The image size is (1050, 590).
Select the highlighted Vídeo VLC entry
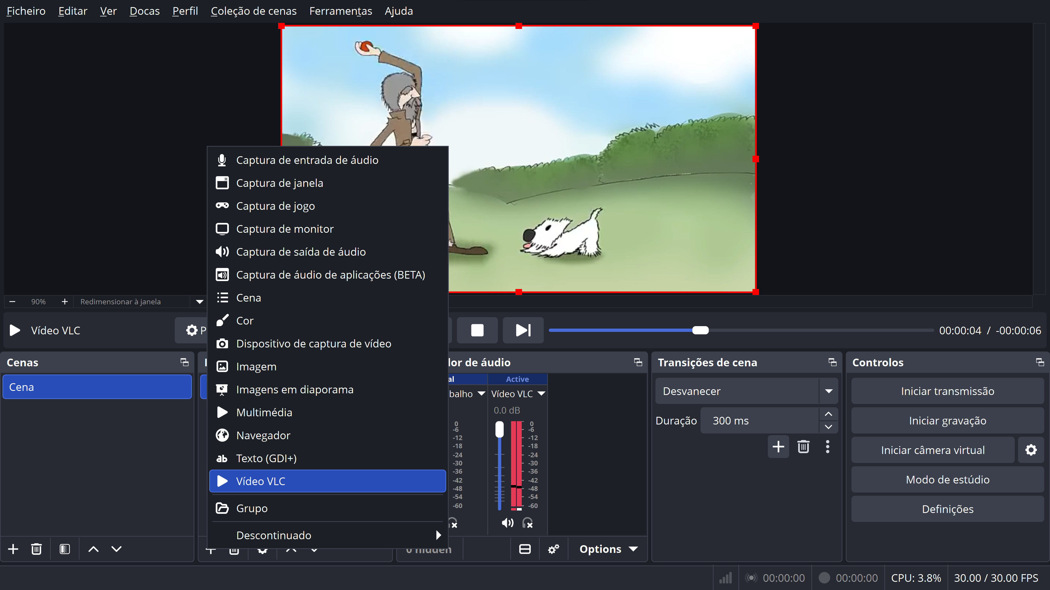(x=327, y=481)
